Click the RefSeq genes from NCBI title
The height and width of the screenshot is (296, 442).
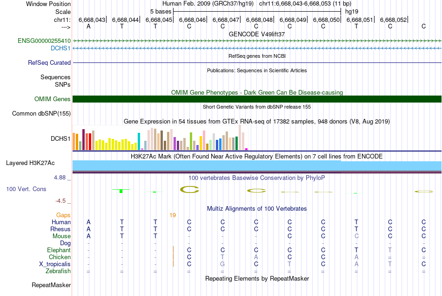pyautogui.click(x=257, y=56)
